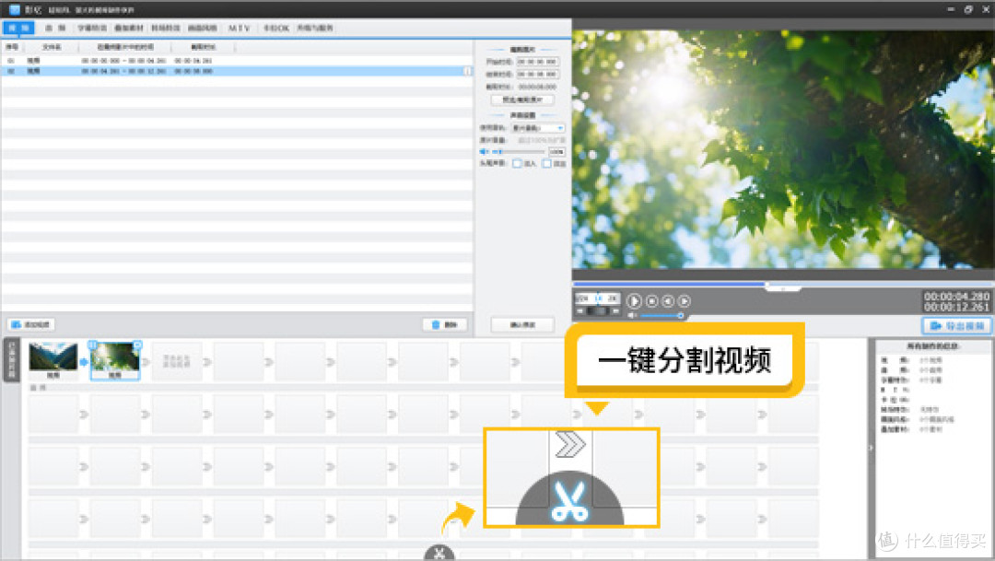Click the info icon on row 02

(468, 71)
